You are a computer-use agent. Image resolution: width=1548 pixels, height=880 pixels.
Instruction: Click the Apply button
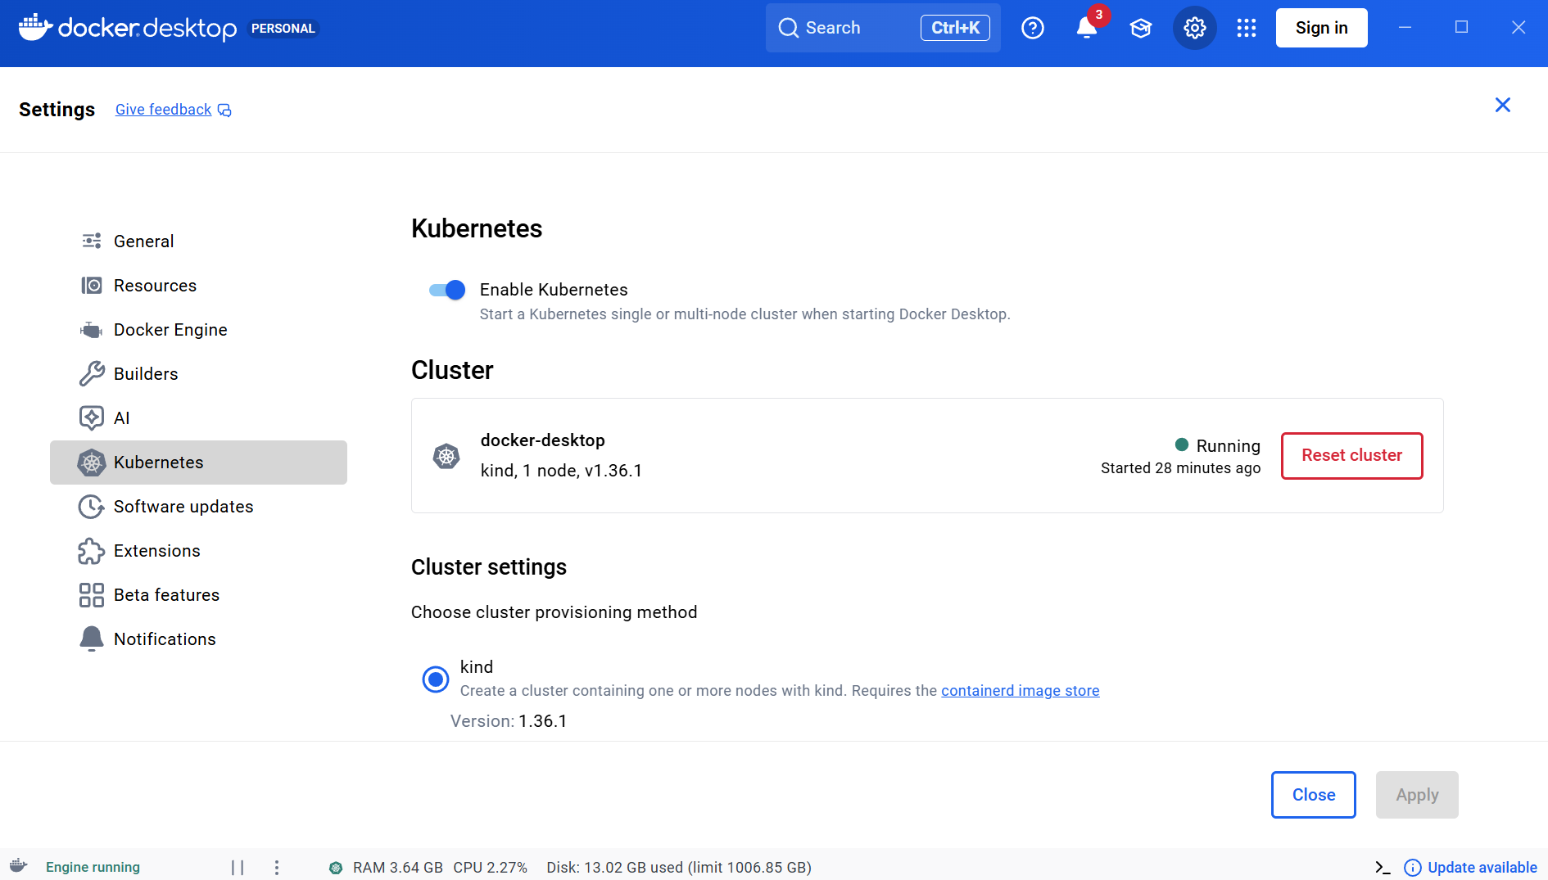pyautogui.click(x=1417, y=795)
